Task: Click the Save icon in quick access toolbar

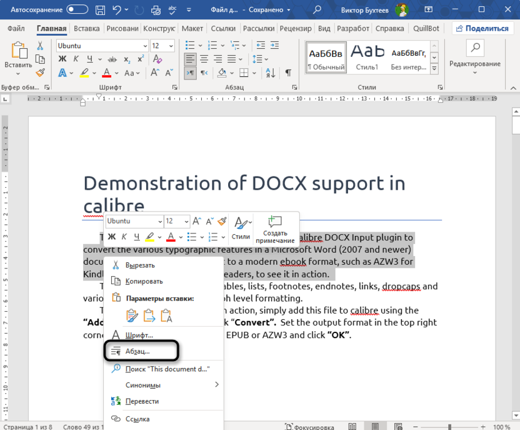Action: pos(100,10)
